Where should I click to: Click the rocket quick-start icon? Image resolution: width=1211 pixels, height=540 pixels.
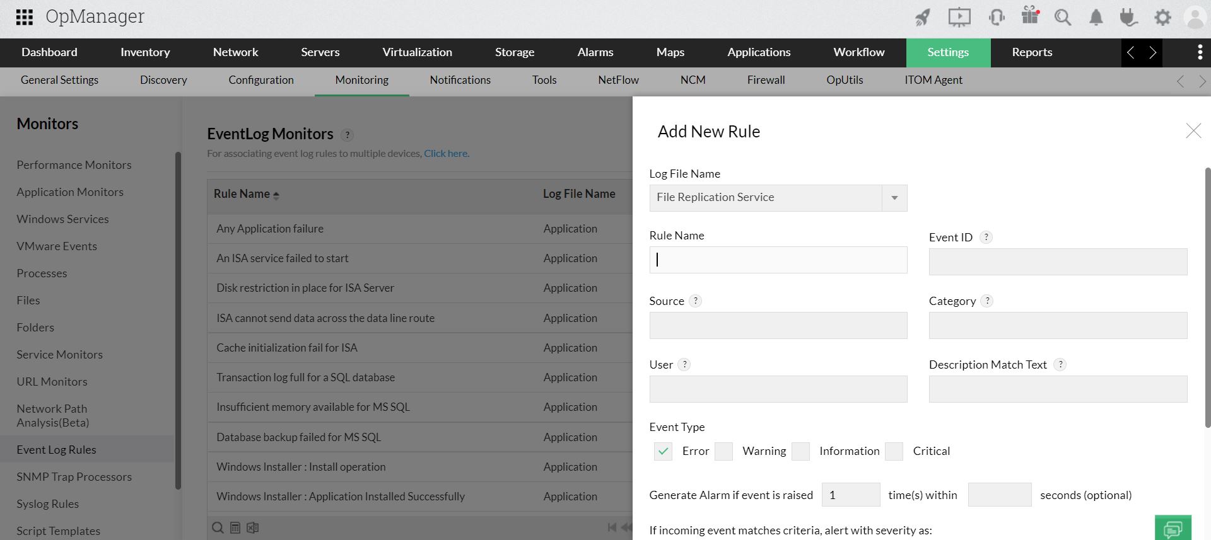923,17
